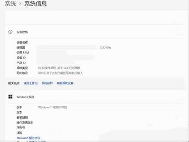Screen dimensions: 189x142
Task: Select the 系统类型 label
Action: click(22, 68)
